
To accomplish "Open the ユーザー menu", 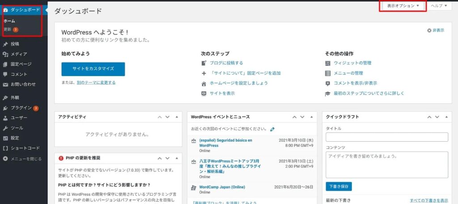I will (19, 118).
